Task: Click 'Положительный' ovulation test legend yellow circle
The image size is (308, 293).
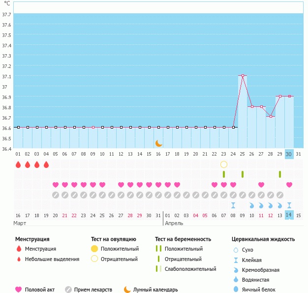Action: pos(94,249)
